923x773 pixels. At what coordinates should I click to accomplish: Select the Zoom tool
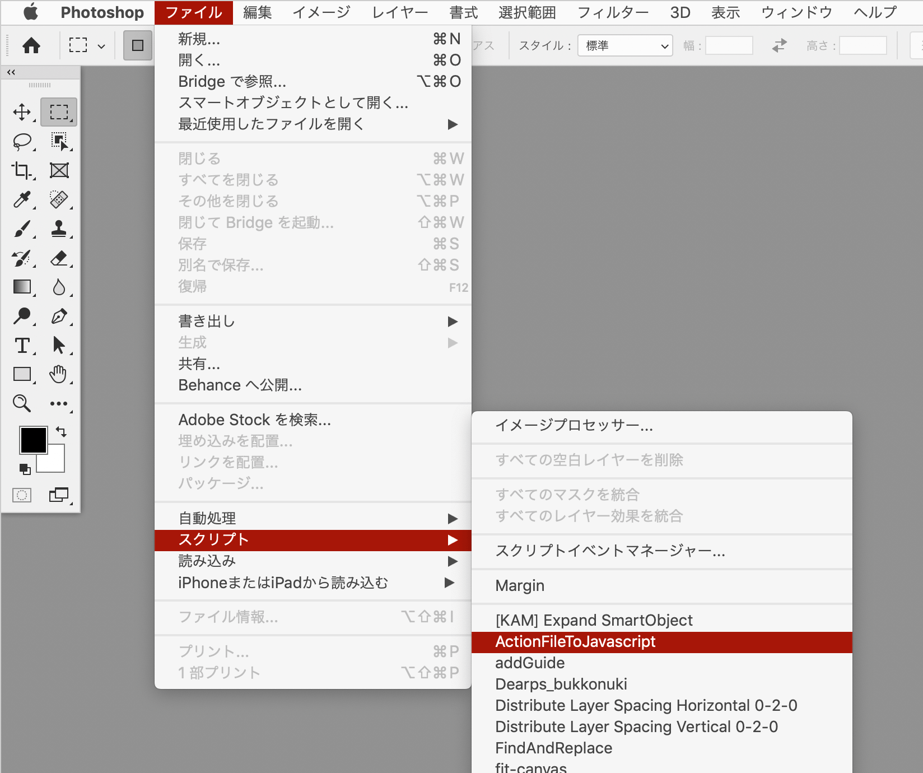22,403
